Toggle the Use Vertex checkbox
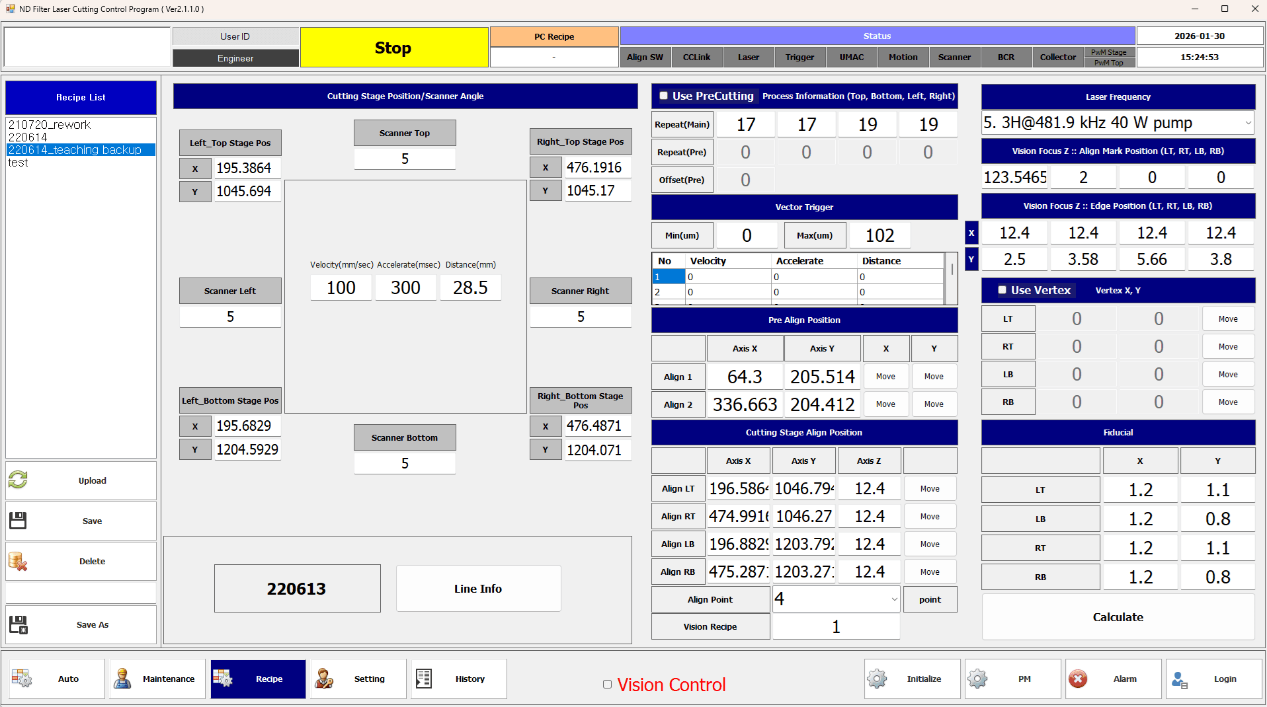The width and height of the screenshot is (1267, 707). [x=1002, y=290]
